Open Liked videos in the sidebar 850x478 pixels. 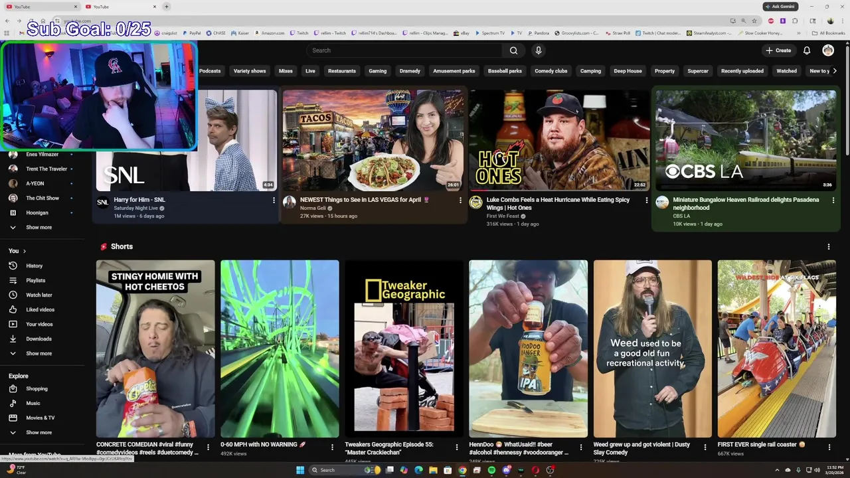click(42, 309)
